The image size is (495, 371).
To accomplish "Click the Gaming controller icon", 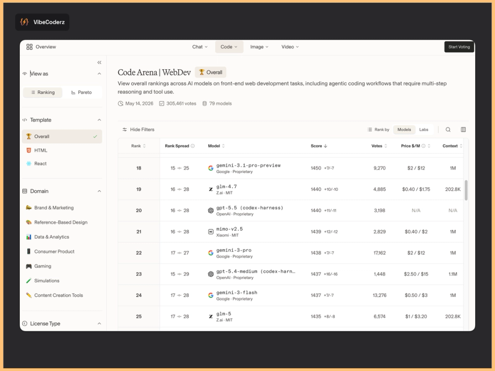I will tap(29, 266).
